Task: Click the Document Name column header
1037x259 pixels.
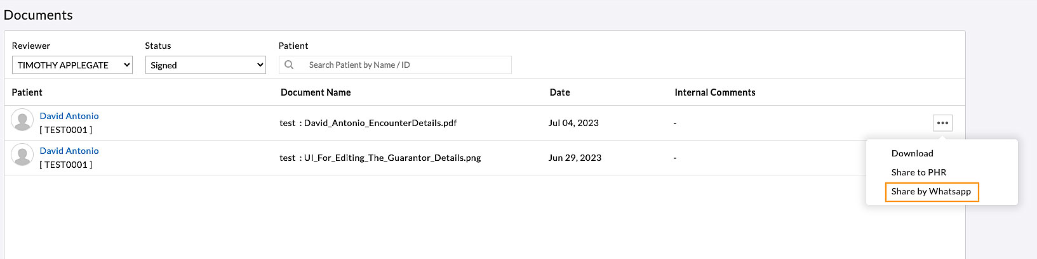Action: pyautogui.click(x=316, y=92)
